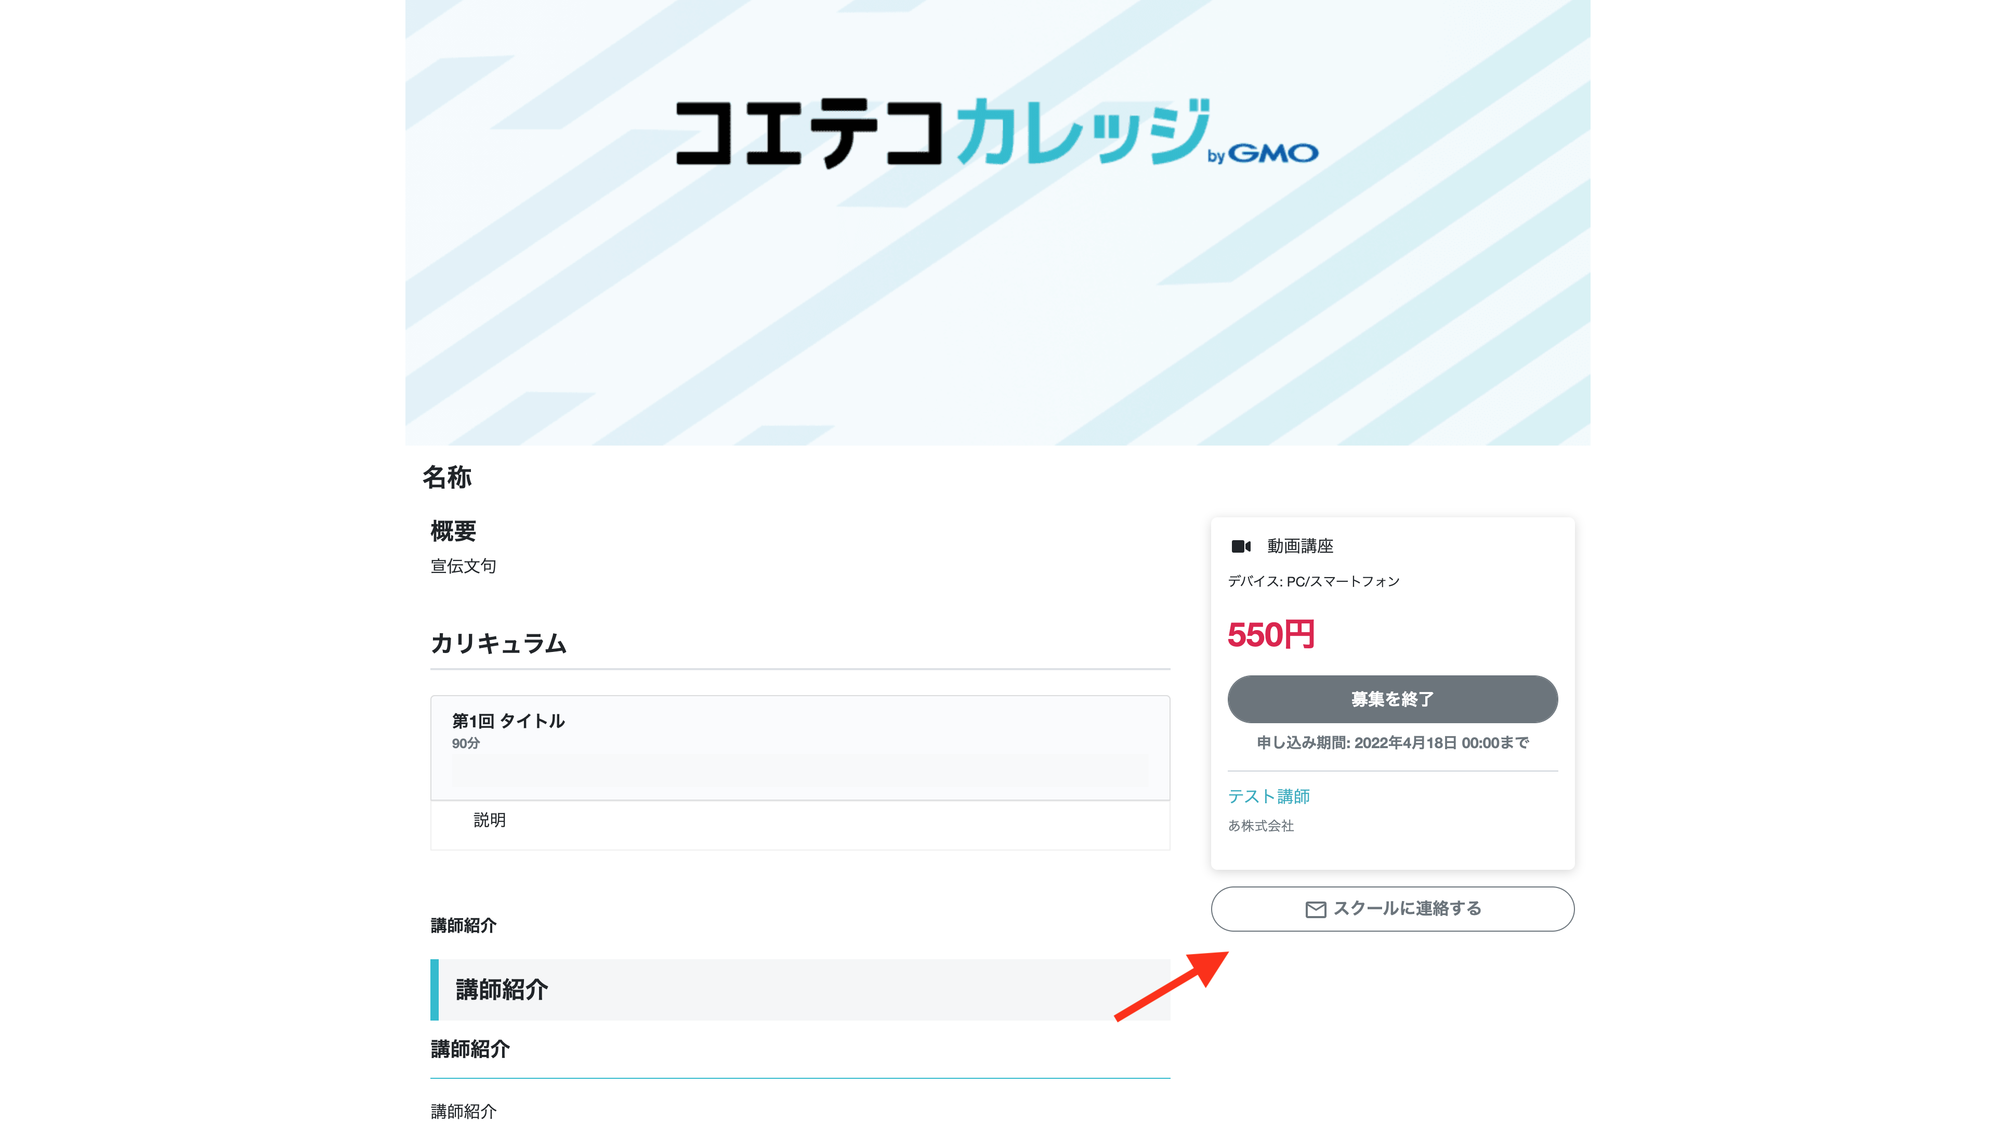This screenshot has height=1123, width=1996.
Task: Open the テスト講師 instructor link
Action: (1268, 796)
